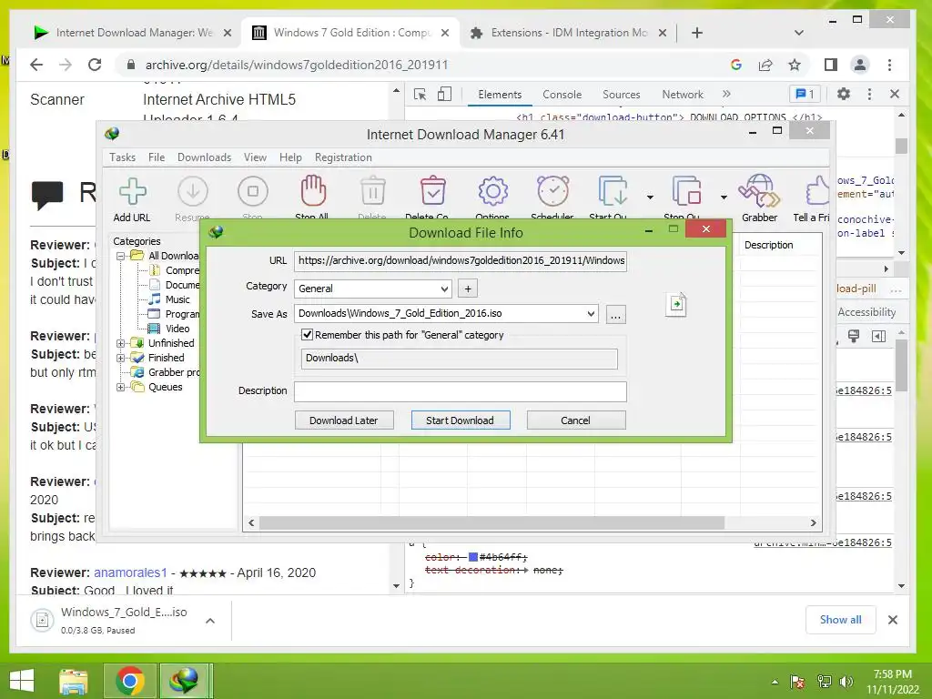The height and width of the screenshot is (699, 932).
Task: Click the Stop All hand icon
Action: point(313,191)
